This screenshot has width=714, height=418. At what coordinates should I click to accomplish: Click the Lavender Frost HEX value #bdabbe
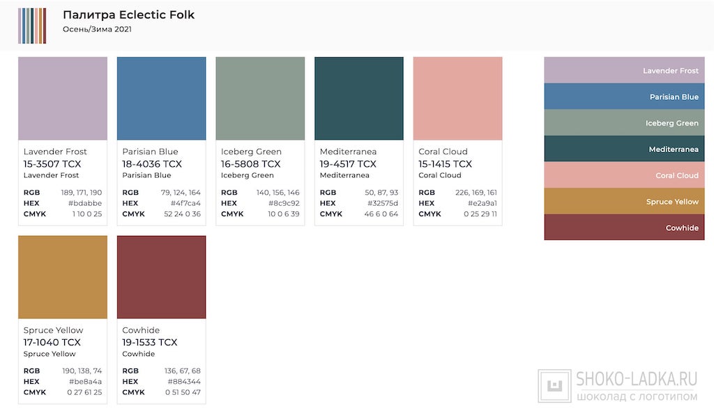[85, 203]
